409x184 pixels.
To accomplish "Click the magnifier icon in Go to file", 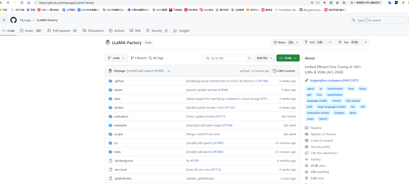I will [208, 58].
